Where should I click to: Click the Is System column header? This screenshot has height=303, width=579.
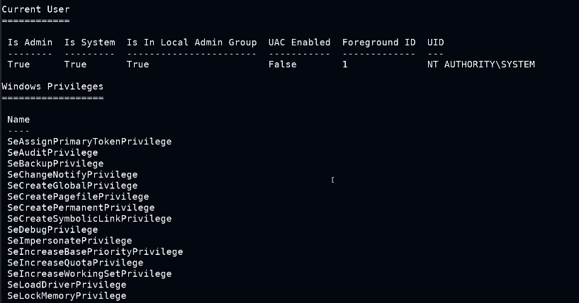click(x=89, y=42)
